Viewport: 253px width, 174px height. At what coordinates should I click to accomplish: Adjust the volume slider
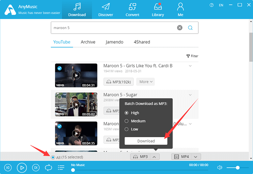coord(237,168)
